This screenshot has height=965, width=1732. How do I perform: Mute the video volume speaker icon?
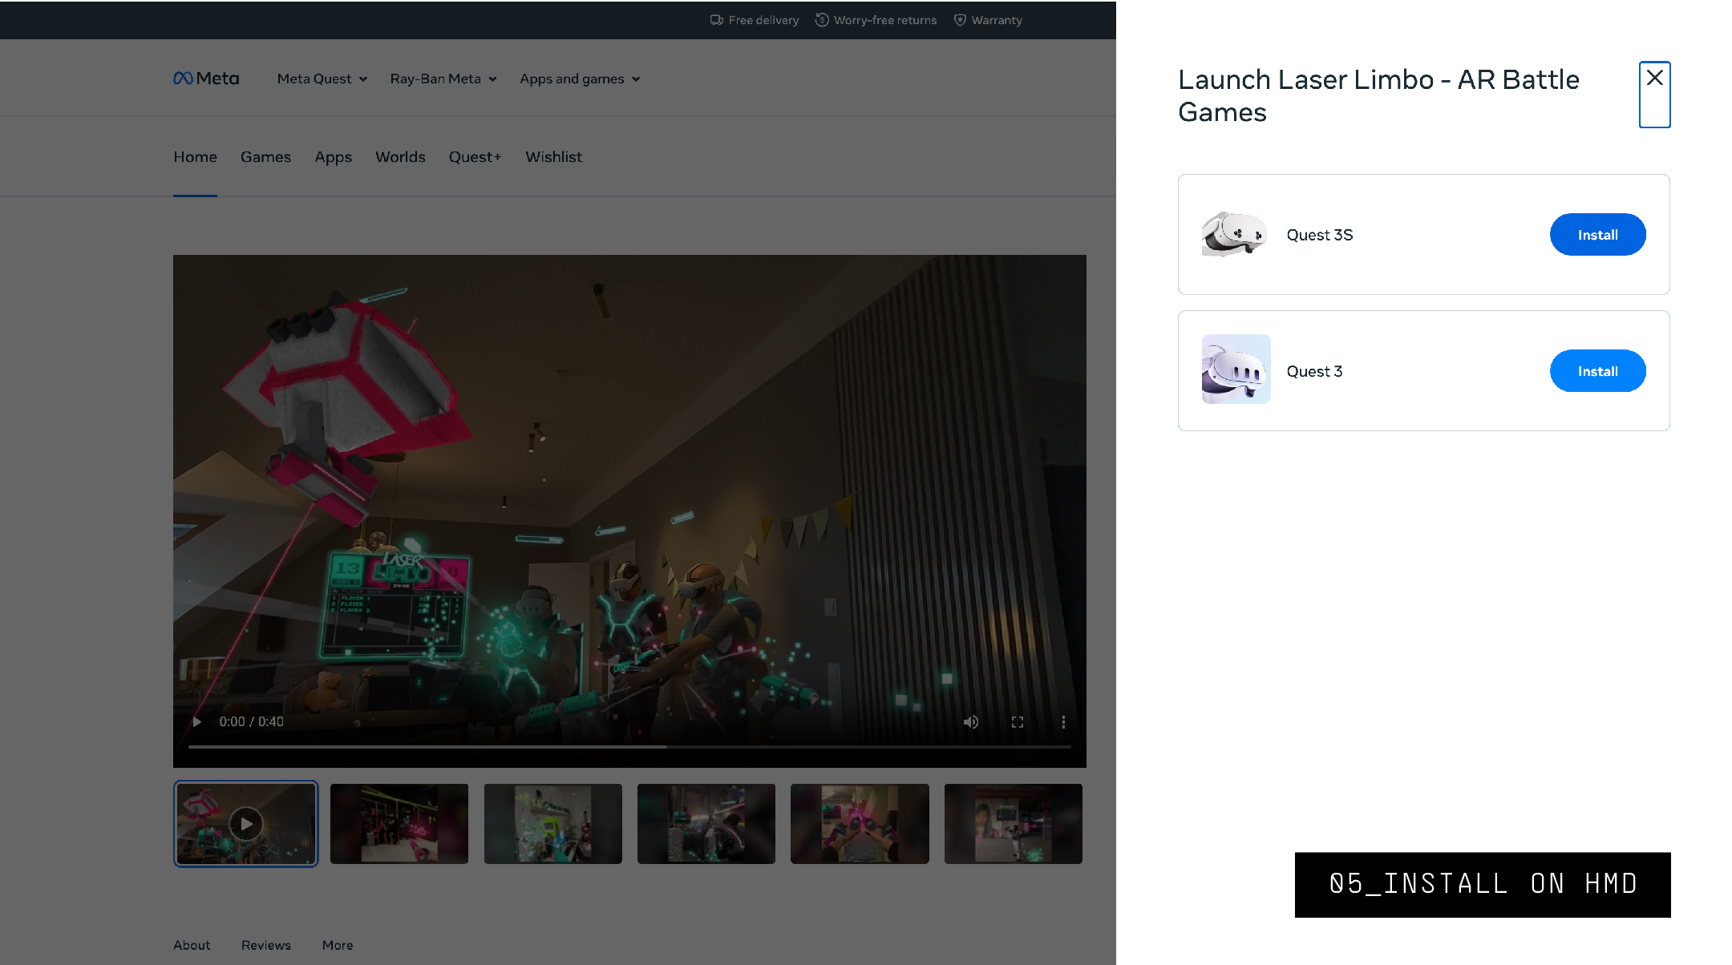pyautogui.click(x=971, y=722)
